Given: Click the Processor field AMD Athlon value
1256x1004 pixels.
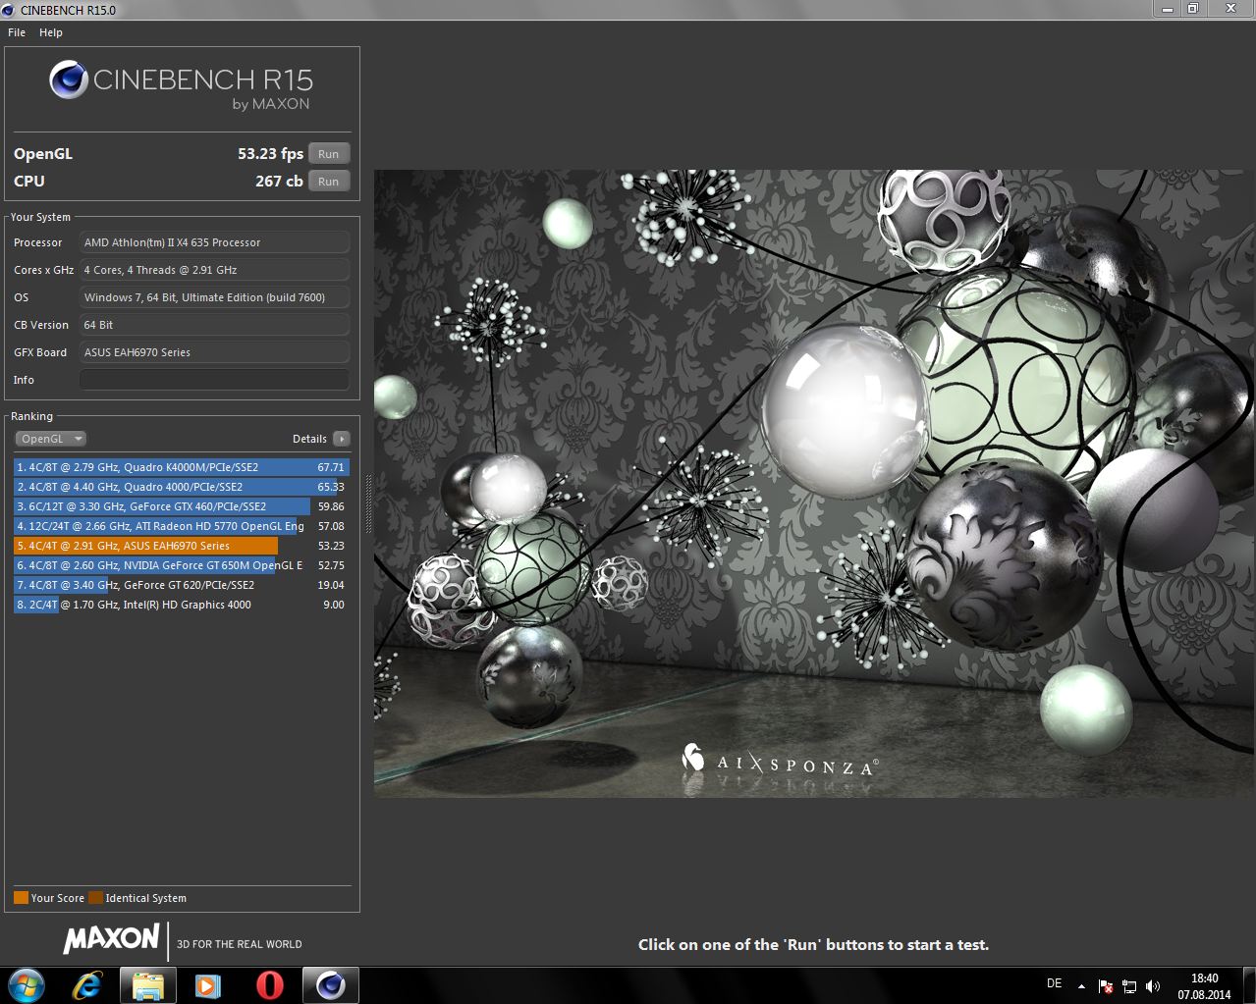Looking at the screenshot, I should click(x=214, y=242).
